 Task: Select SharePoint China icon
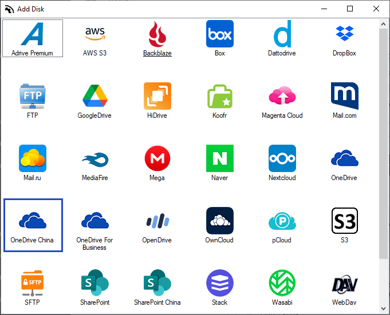(157, 282)
